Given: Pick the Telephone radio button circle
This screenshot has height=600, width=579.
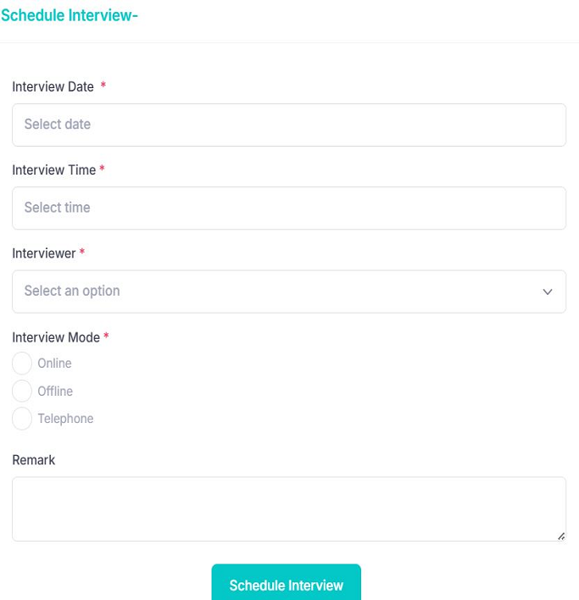Looking at the screenshot, I should coord(22,419).
